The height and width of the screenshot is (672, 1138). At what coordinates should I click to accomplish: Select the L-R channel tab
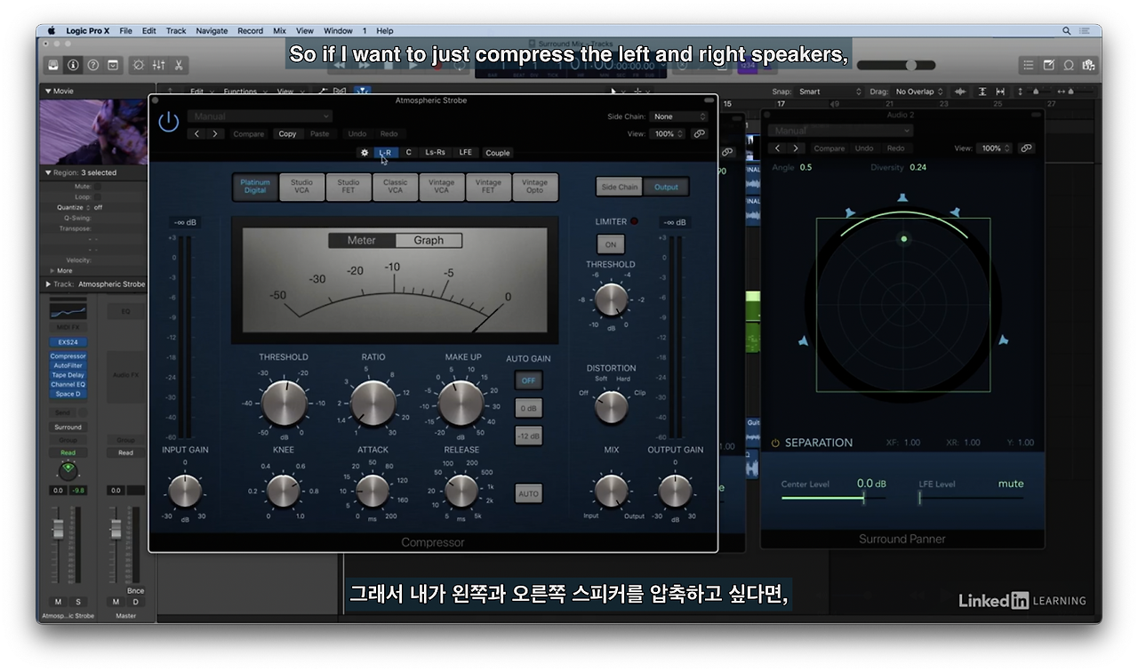click(x=385, y=153)
